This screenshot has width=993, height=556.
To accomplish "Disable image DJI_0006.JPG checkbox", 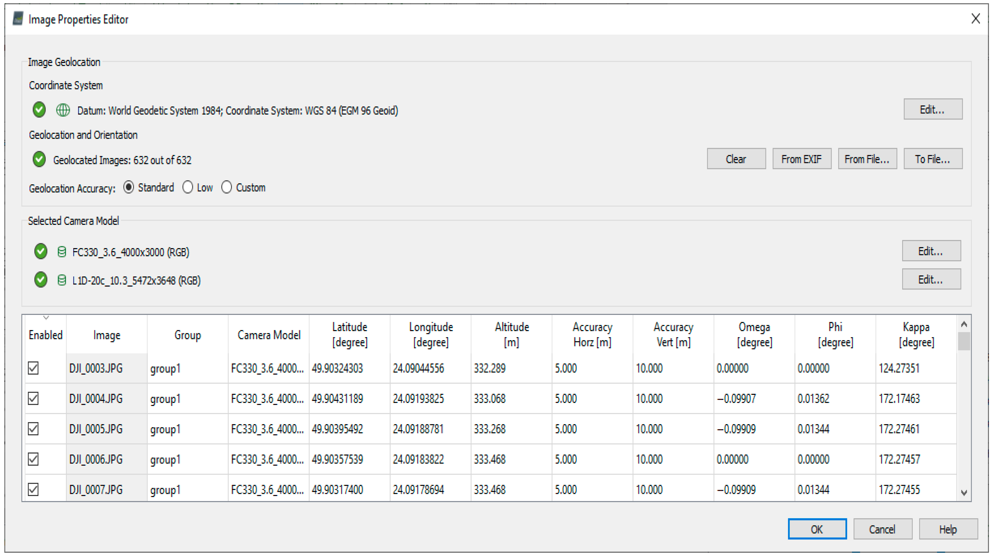I will click(34, 459).
